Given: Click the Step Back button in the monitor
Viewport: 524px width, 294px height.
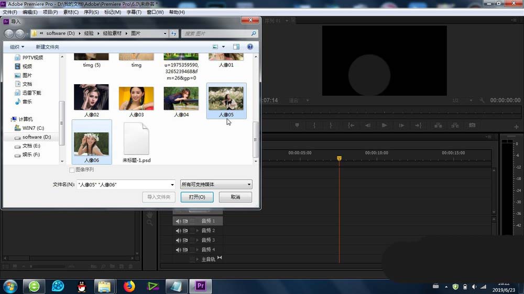Looking at the screenshot, I should [368, 126].
